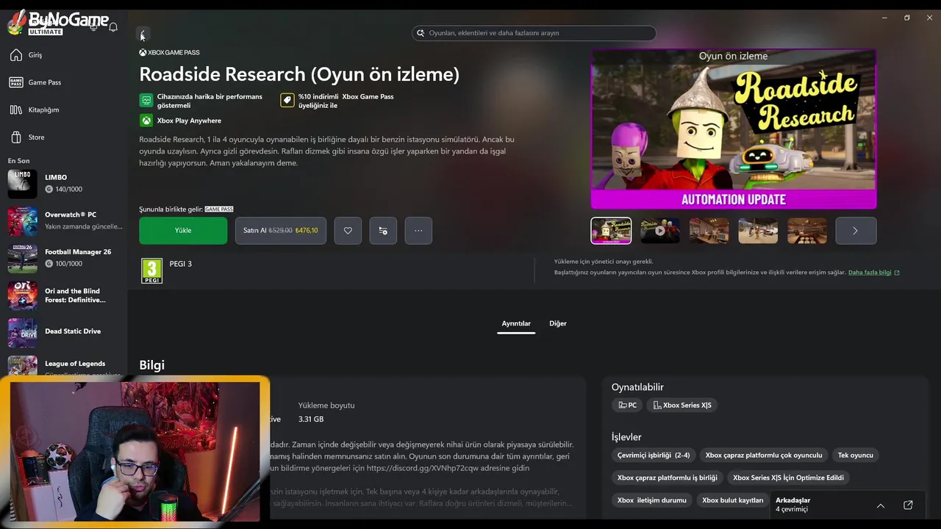
Task: Click the PEGI 3 rating badge
Action: [x=151, y=270]
